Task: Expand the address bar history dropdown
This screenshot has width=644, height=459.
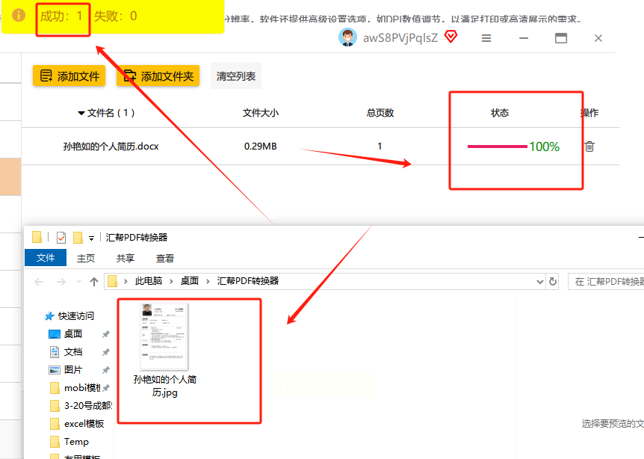Action: (x=539, y=282)
